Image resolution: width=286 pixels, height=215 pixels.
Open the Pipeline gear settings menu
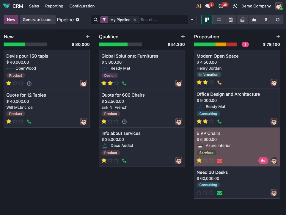(78, 20)
